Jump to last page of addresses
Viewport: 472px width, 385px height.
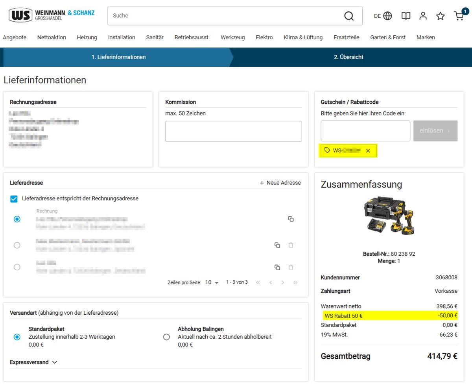tap(295, 282)
